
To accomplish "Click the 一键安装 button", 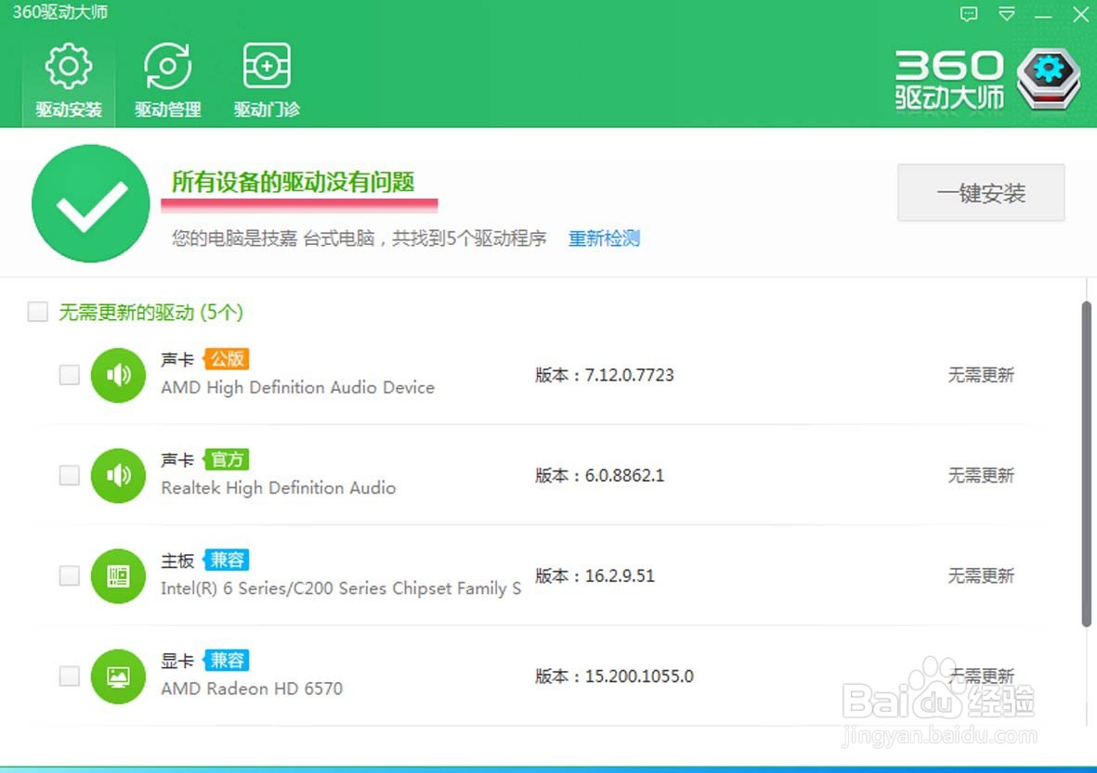I will click(x=981, y=193).
